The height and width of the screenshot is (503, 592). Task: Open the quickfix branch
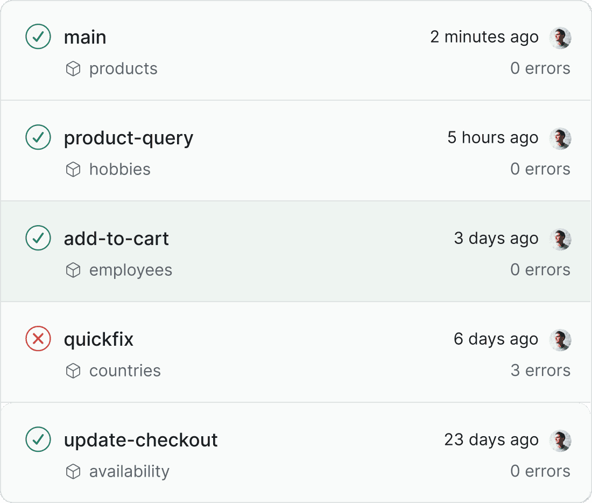click(x=98, y=339)
